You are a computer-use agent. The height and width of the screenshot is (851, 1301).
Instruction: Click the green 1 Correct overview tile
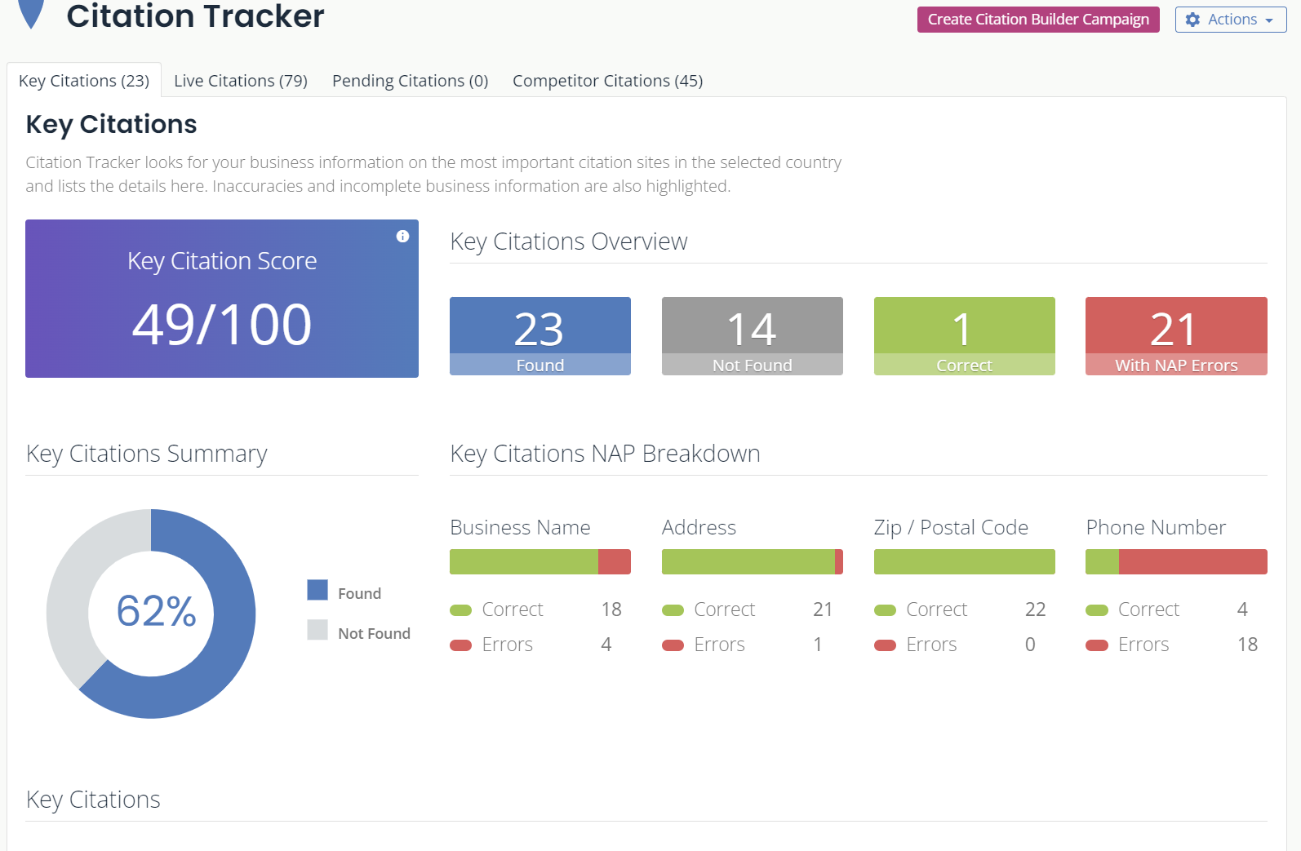pyautogui.click(x=964, y=335)
